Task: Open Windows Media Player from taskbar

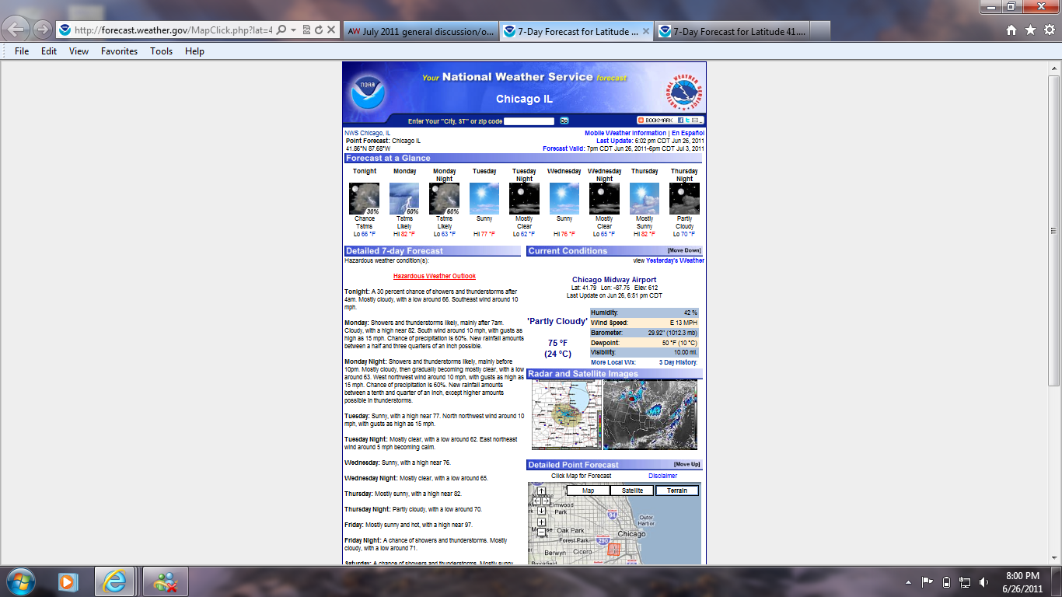Action: click(x=68, y=581)
